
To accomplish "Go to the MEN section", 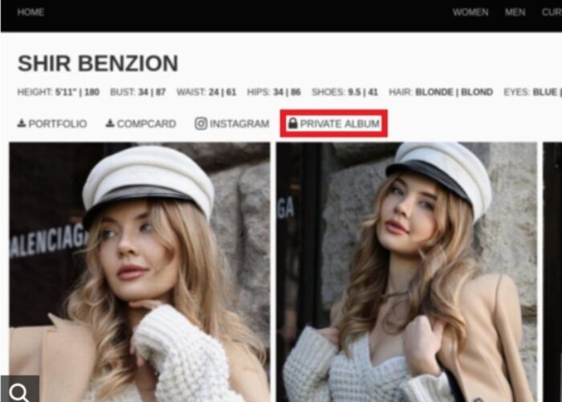I will [x=515, y=12].
